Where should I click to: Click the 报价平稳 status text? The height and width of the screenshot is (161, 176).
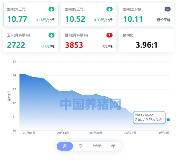coord(164,20)
